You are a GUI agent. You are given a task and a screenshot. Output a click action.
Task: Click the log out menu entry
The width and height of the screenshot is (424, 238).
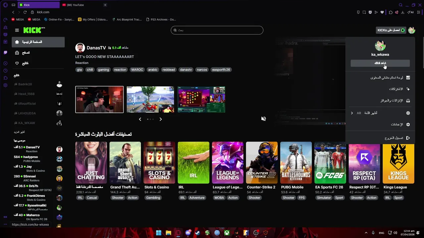pyautogui.click(x=380, y=138)
